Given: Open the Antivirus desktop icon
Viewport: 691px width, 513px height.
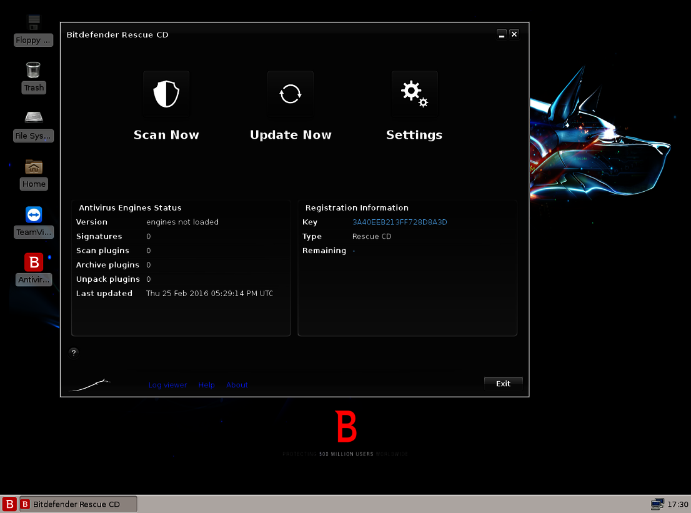Looking at the screenshot, I should click(33, 262).
